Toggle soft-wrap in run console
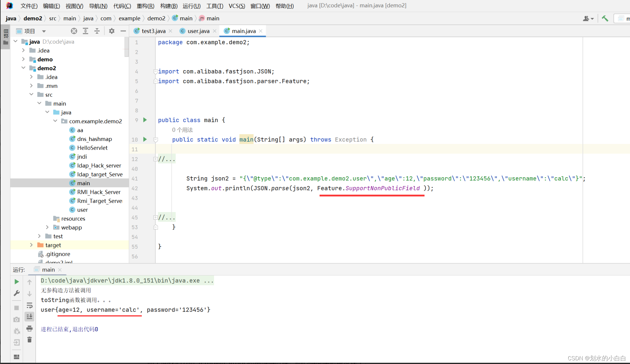Viewport: 630px width, 364px height. pos(29,305)
